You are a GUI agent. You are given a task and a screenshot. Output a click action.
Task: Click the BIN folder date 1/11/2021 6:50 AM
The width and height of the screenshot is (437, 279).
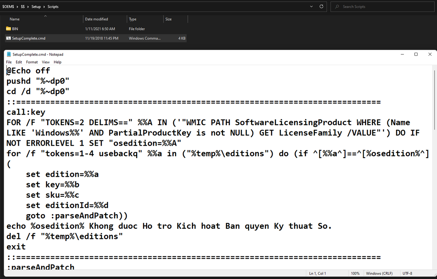click(100, 29)
